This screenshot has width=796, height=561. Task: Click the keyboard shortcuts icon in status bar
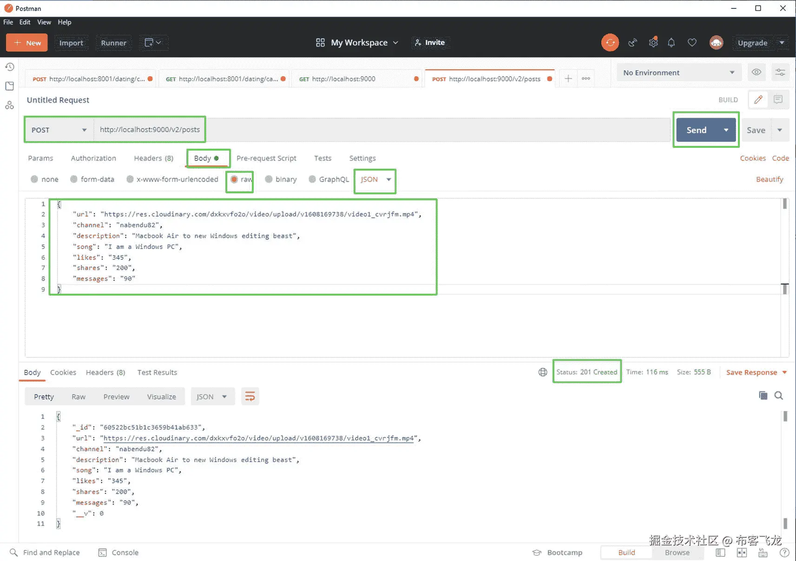[763, 553]
